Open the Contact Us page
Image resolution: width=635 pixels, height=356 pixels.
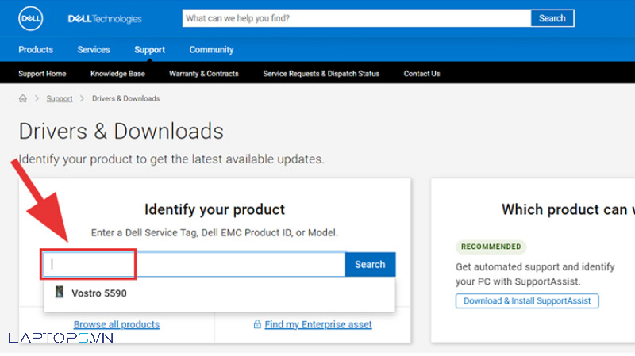tap(421, 74)
